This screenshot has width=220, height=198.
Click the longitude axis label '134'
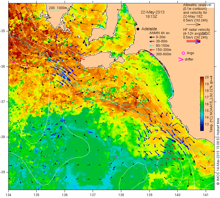(9, 195)
